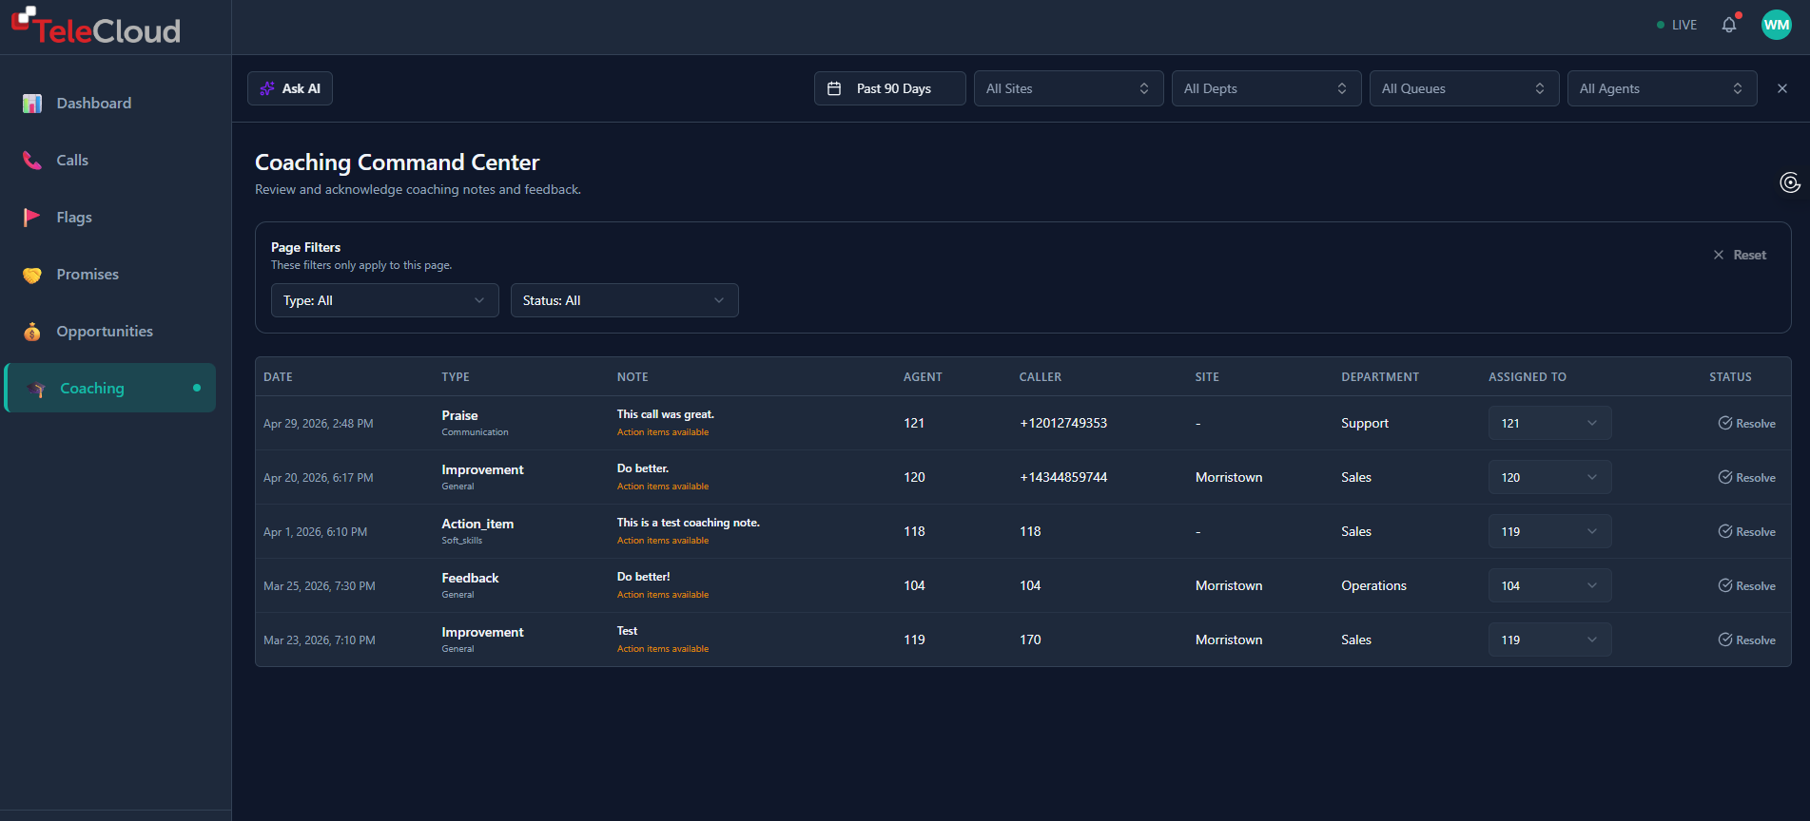
Task: Click the STATUS column header
Action: click(1730, 377)
